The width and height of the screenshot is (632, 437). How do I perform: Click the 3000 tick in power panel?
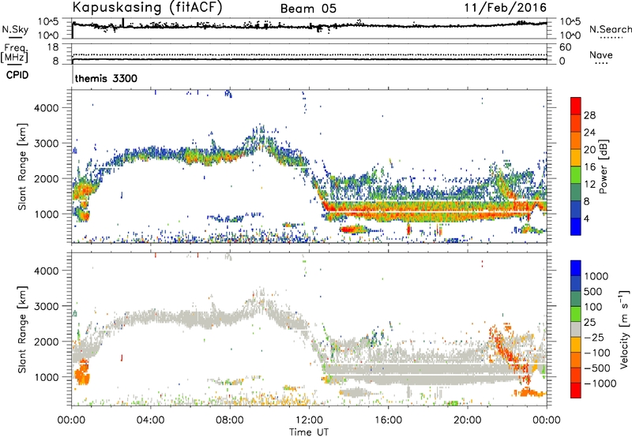pyautogui.click(x=46, y=144)
